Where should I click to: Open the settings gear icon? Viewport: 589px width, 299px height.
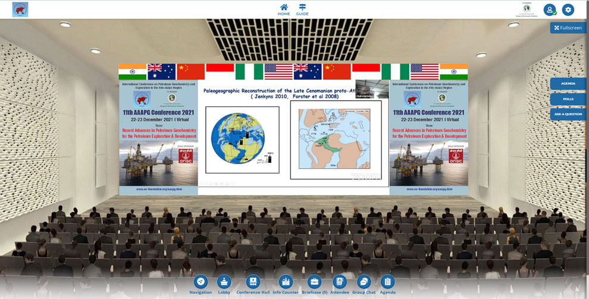coord(568,10)
